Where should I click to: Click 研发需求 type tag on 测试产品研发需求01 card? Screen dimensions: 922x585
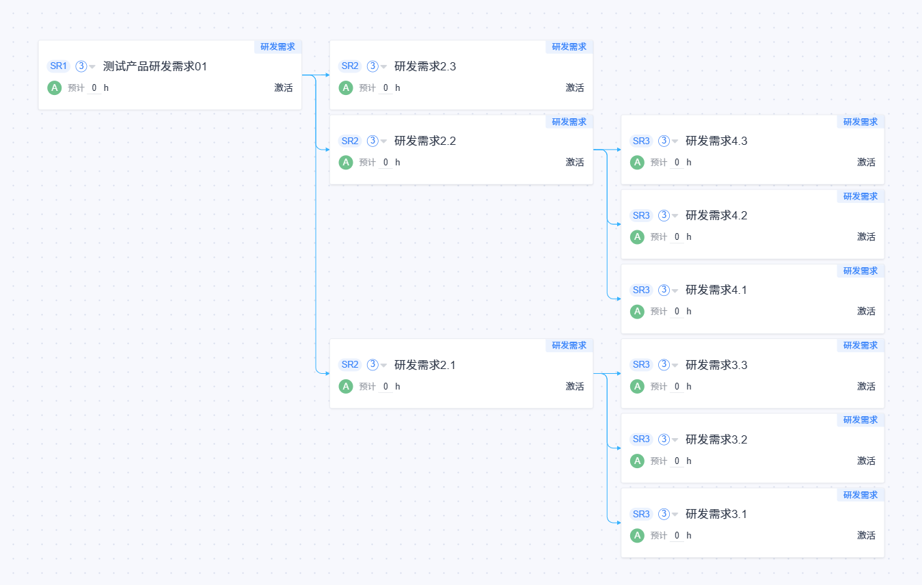[278, 46]
